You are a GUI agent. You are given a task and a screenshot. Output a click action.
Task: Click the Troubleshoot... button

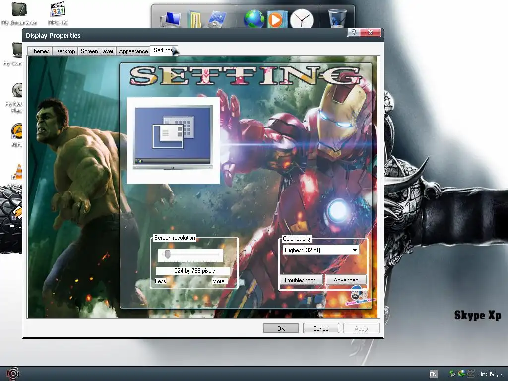click(x=301, y=280)
